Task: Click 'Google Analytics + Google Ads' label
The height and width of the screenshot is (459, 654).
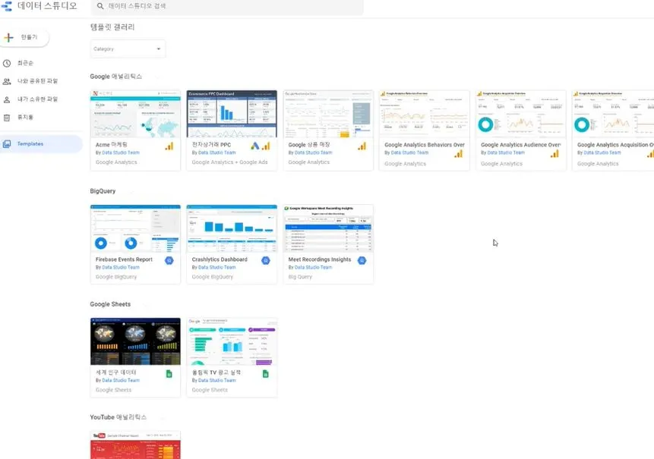Action: click(x=229, y=162)
